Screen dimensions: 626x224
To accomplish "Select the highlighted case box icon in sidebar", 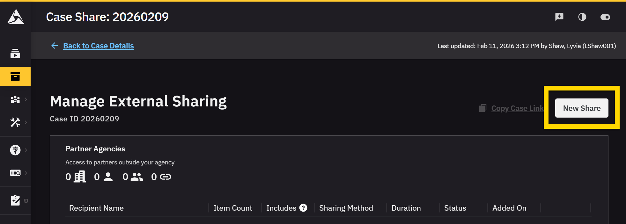I will tap(15, 76).
